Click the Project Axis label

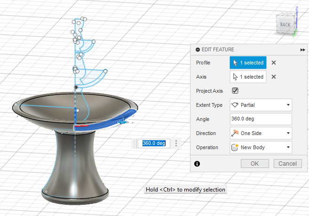pyautogui.click(x=209, y=91)
